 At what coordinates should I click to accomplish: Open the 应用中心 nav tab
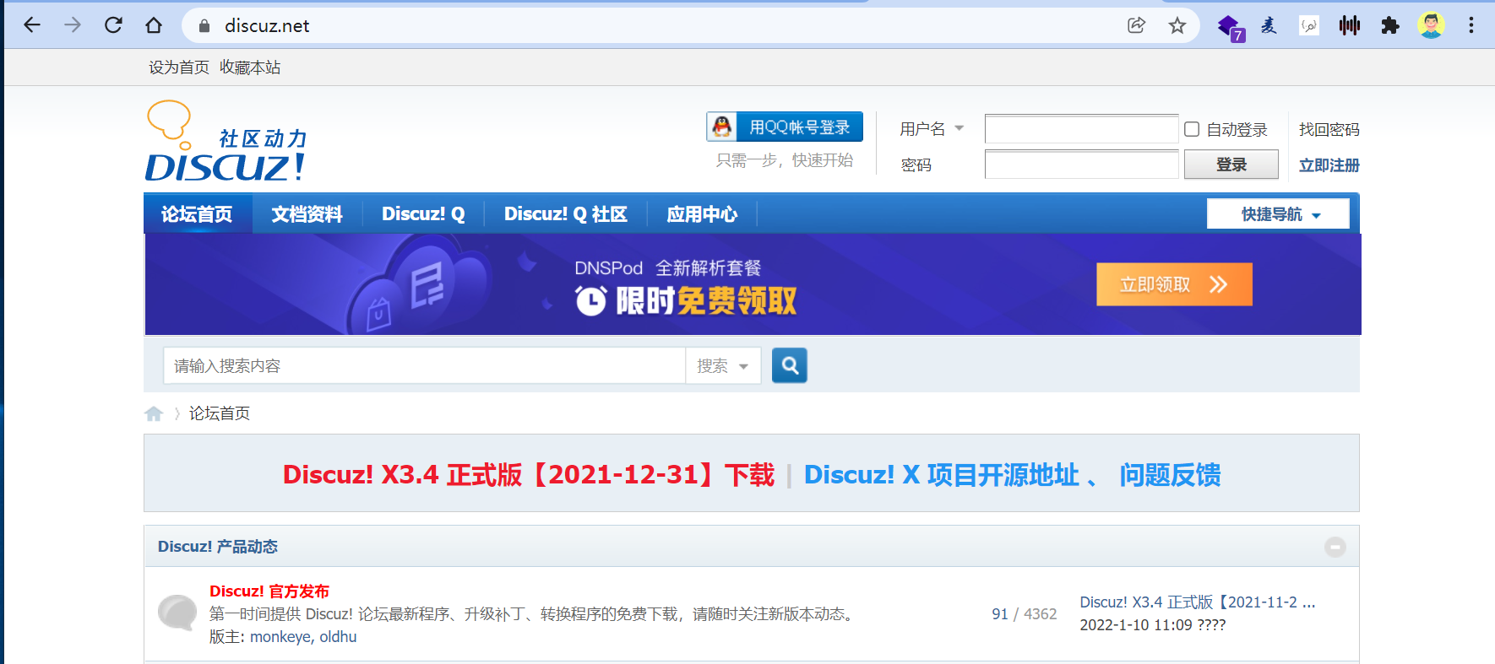click(x=701, y=214)
